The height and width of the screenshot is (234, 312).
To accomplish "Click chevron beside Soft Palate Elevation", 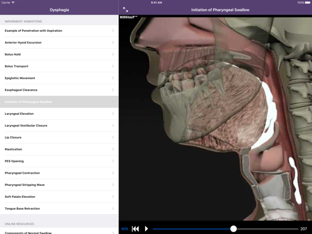I will [x=113, y=197].
